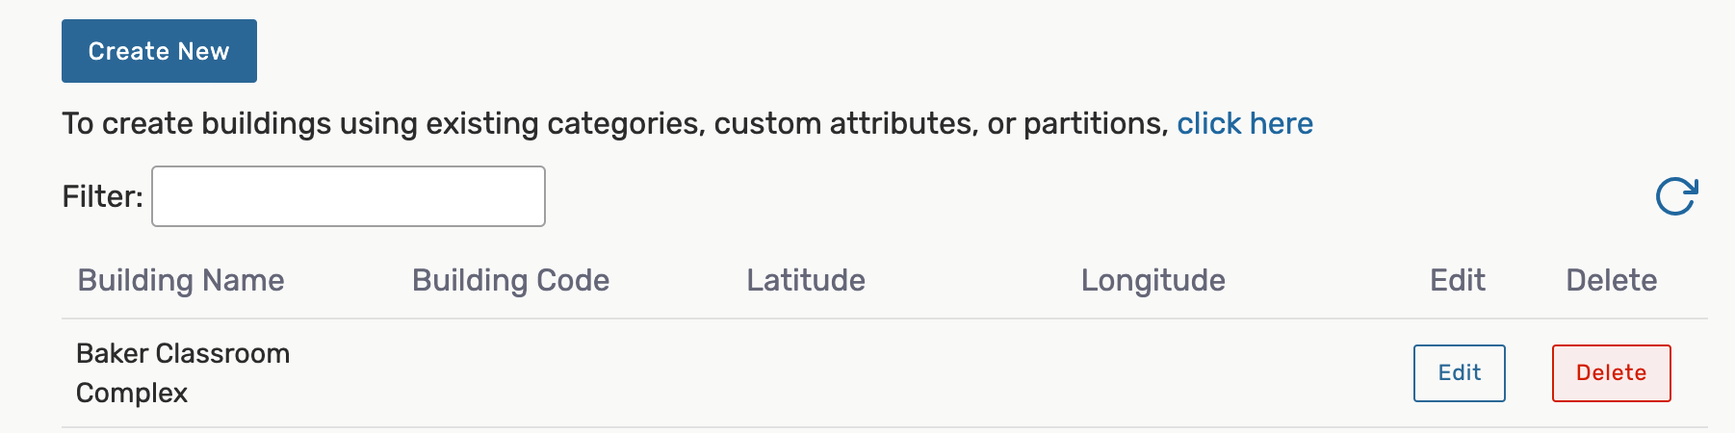Edit the Baker Classroom Complex building
This screenshot has height=433, width=1735.
(x=1459, y=373)
